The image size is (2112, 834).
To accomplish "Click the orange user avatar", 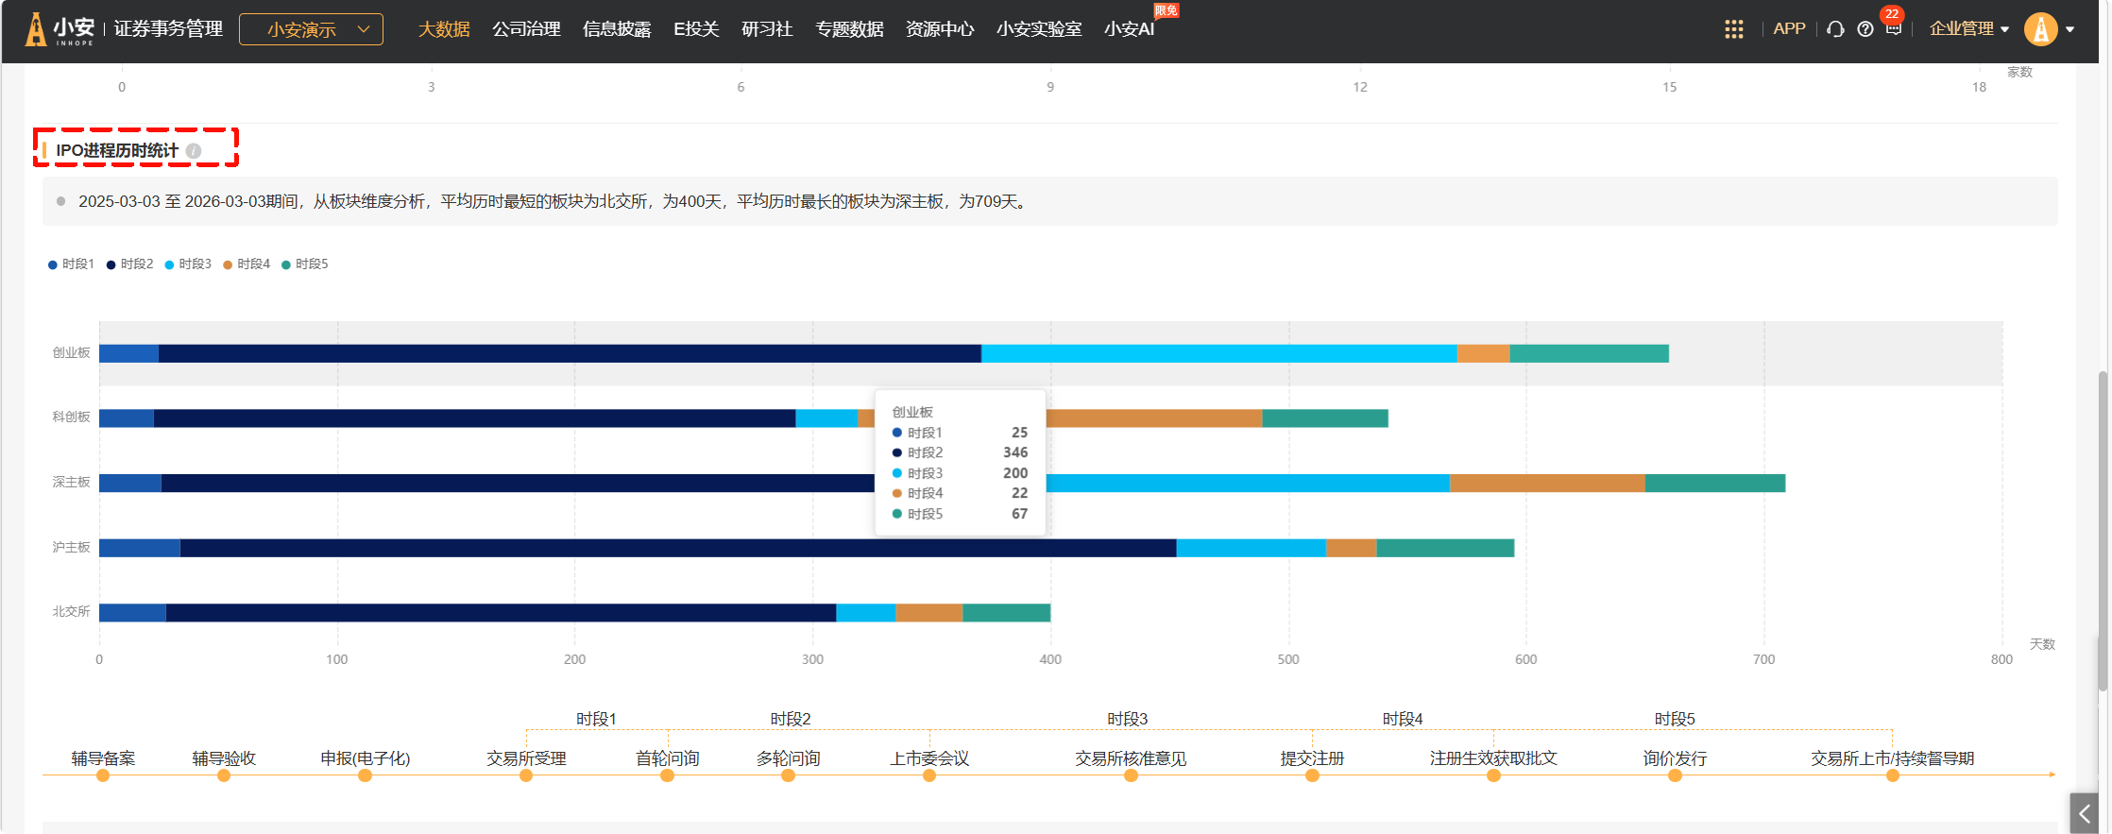I will pyautogui.click(x=2040, y=29).
